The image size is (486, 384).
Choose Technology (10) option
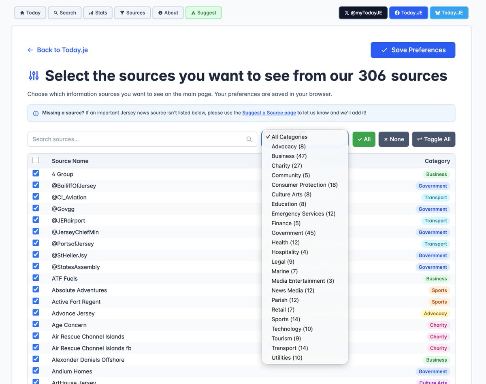[x=305, y=329]
